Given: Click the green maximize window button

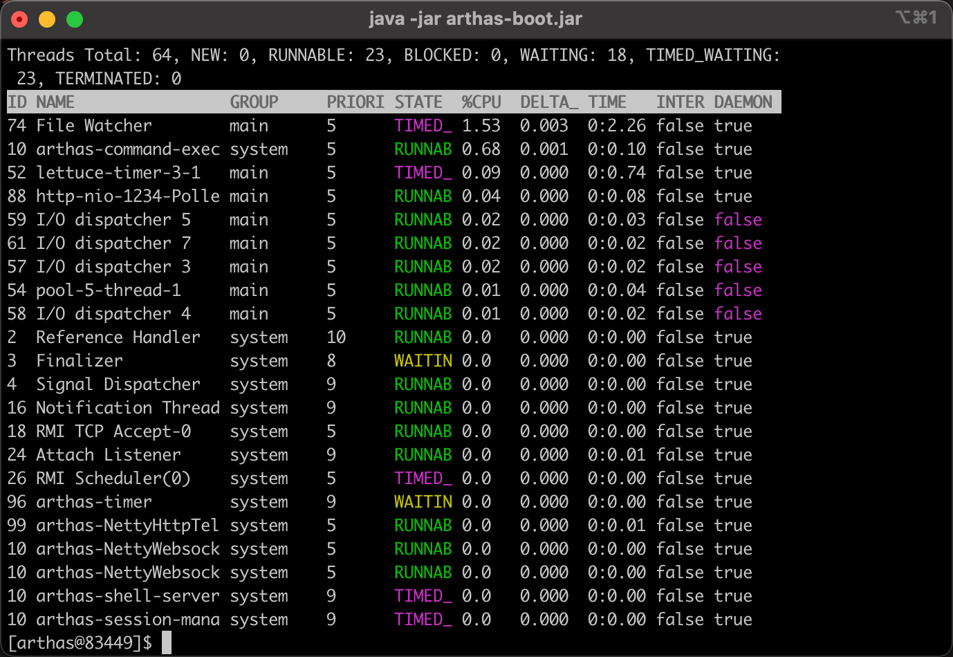Looking at the screenshot, I should [x=75, y=19].
